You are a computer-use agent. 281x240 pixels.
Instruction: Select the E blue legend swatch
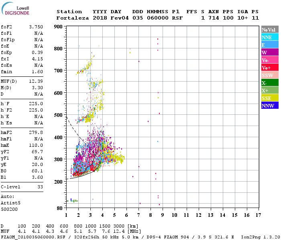(270, 45)
